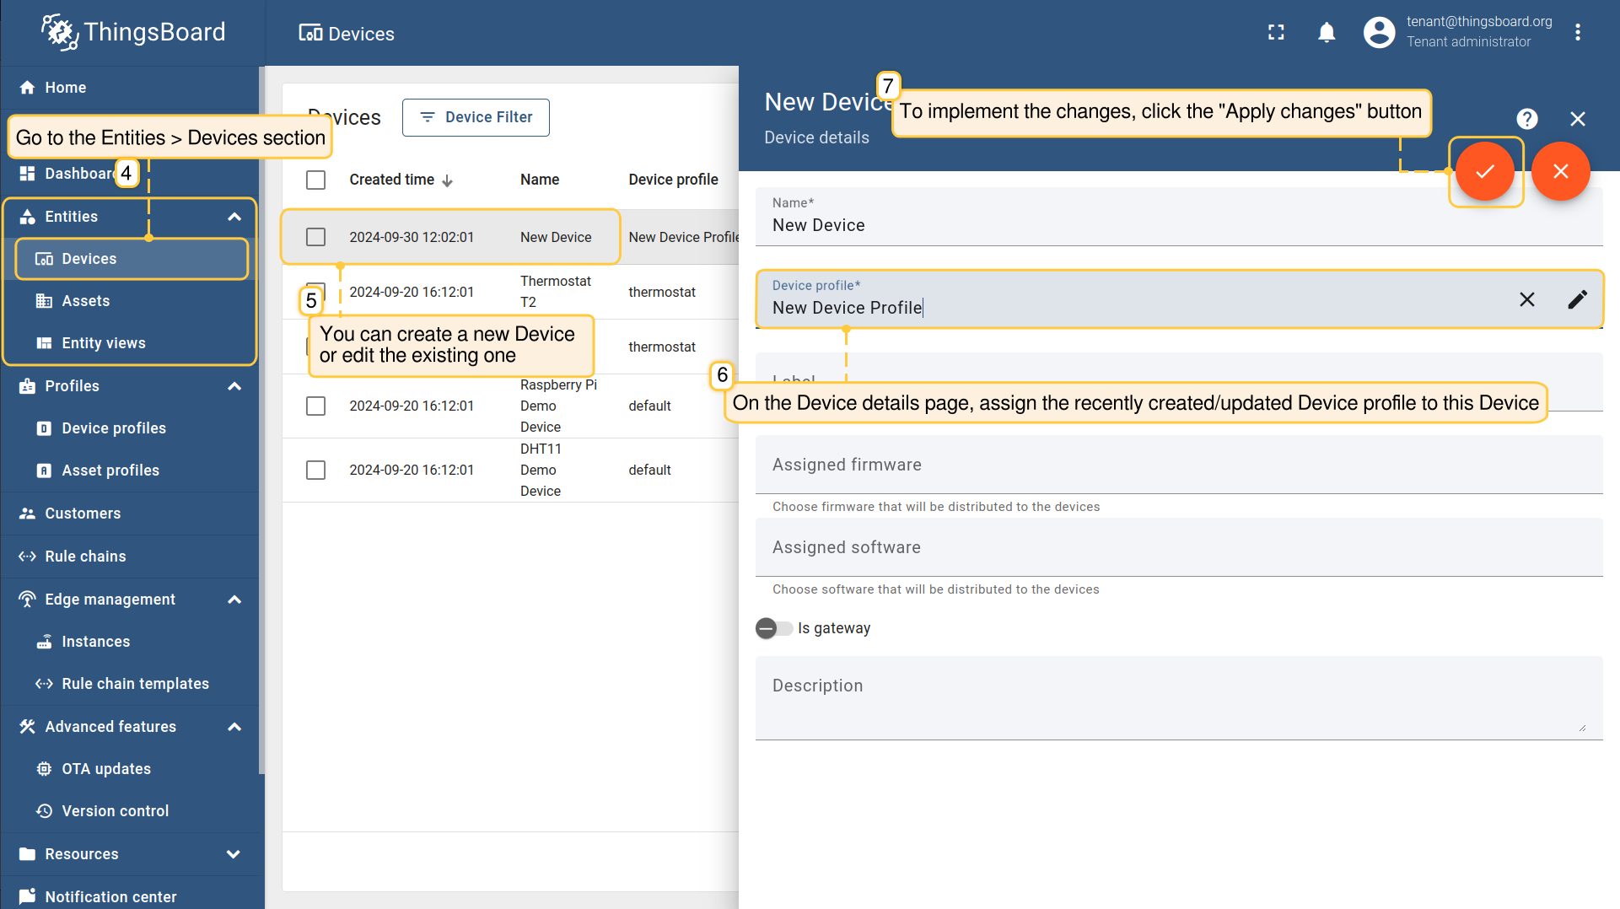Expand the Resources sidebar section
This screenshot has width=1620, height=909.
click(234, 854)
